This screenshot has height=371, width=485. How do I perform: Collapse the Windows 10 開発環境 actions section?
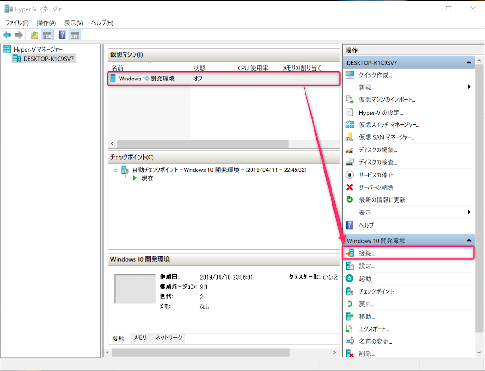click(469, 240)
